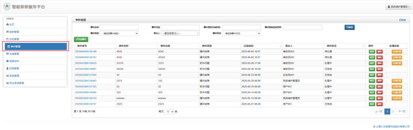Select page 1 in pagination
The height and width of the screenshot is (130, 413).
[x=387, y=111]
